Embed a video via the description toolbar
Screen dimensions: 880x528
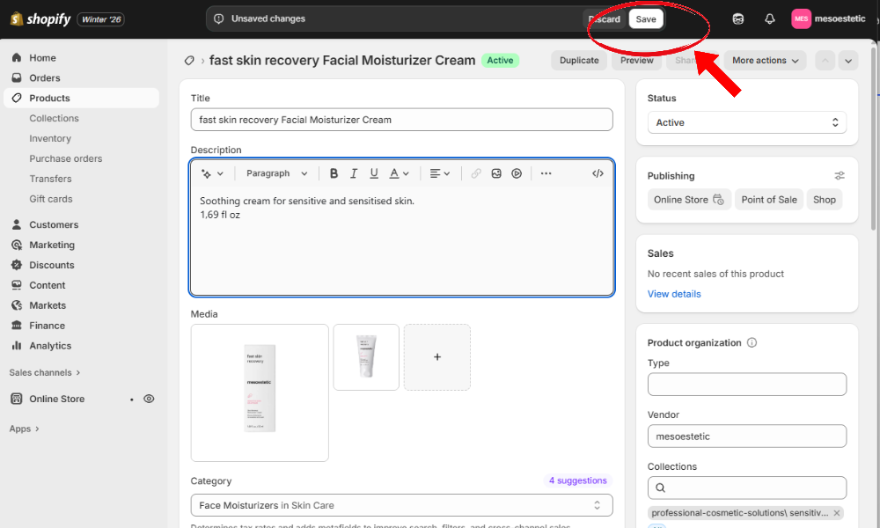click(517, 173)
